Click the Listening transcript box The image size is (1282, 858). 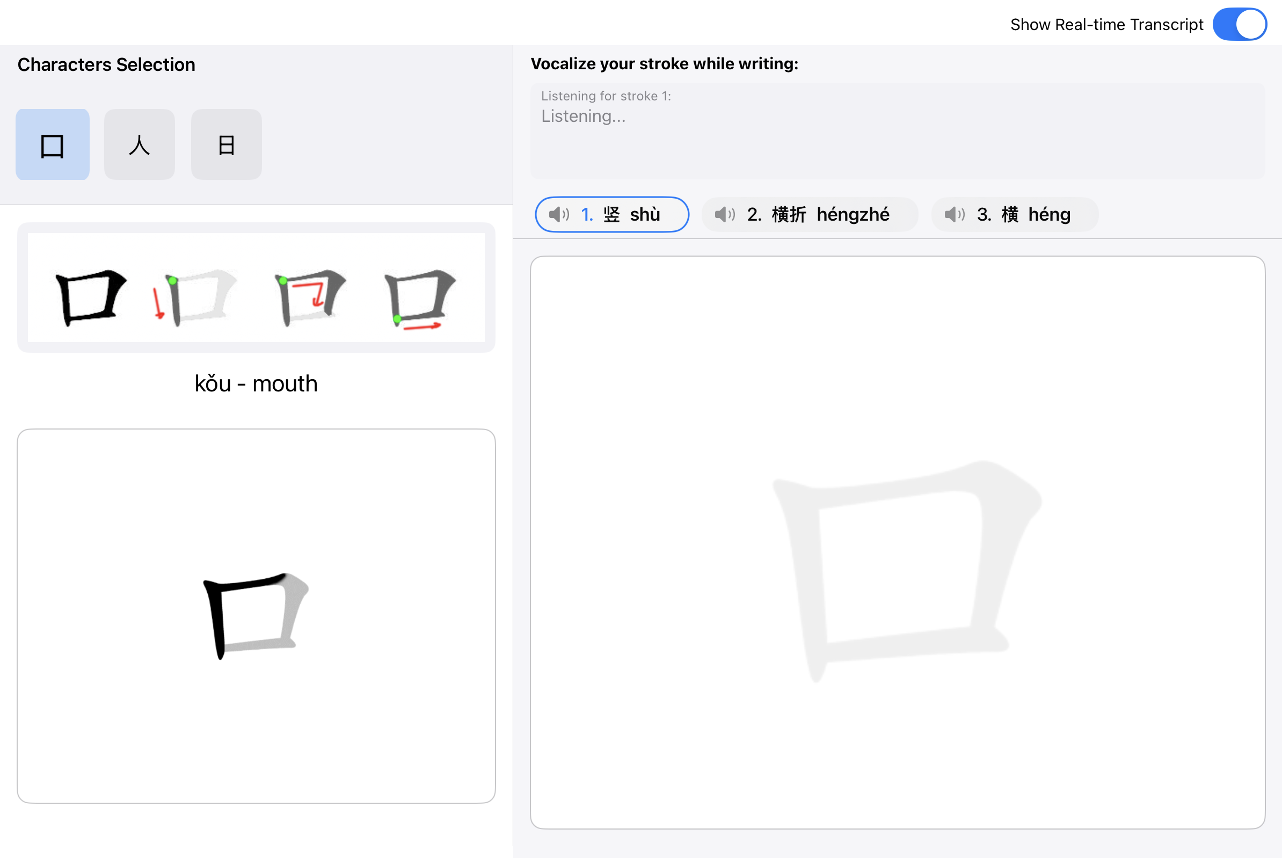tap(897, 131)
